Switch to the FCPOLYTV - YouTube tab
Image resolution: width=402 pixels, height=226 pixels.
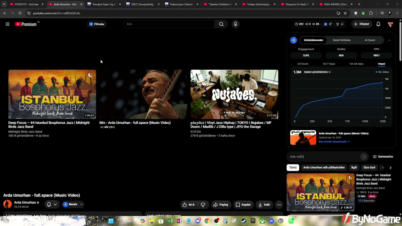(27, 4)
